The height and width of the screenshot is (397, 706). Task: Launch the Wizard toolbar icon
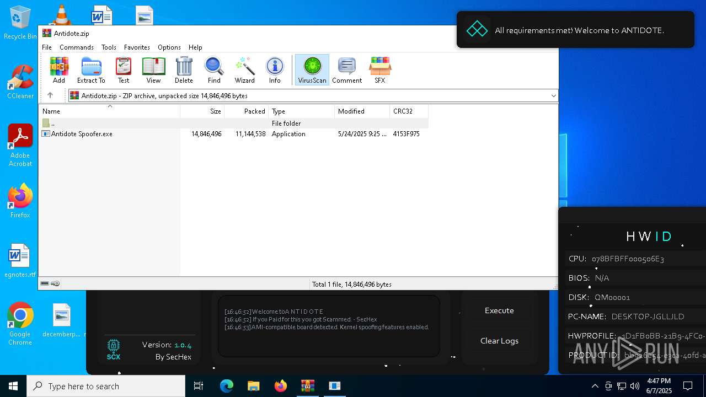(x=244, y=70)
